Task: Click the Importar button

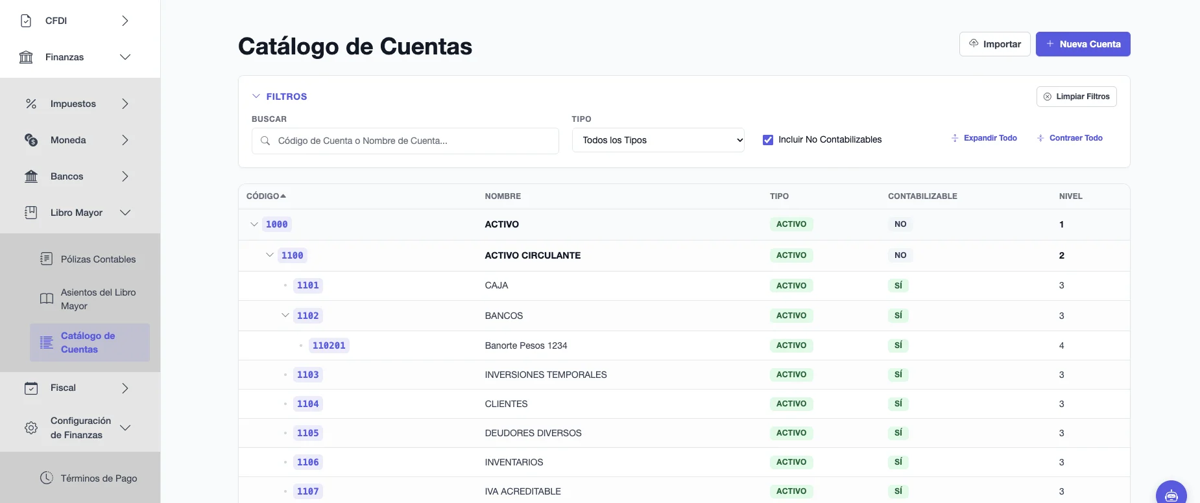Action: point(995,44)
